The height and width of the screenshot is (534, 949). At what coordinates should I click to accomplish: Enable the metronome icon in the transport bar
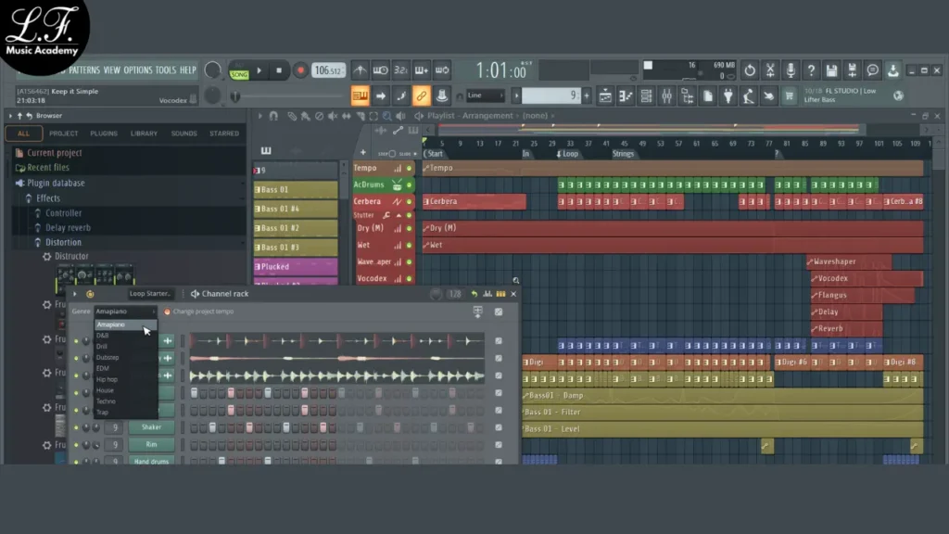click(x=360, y=70)
